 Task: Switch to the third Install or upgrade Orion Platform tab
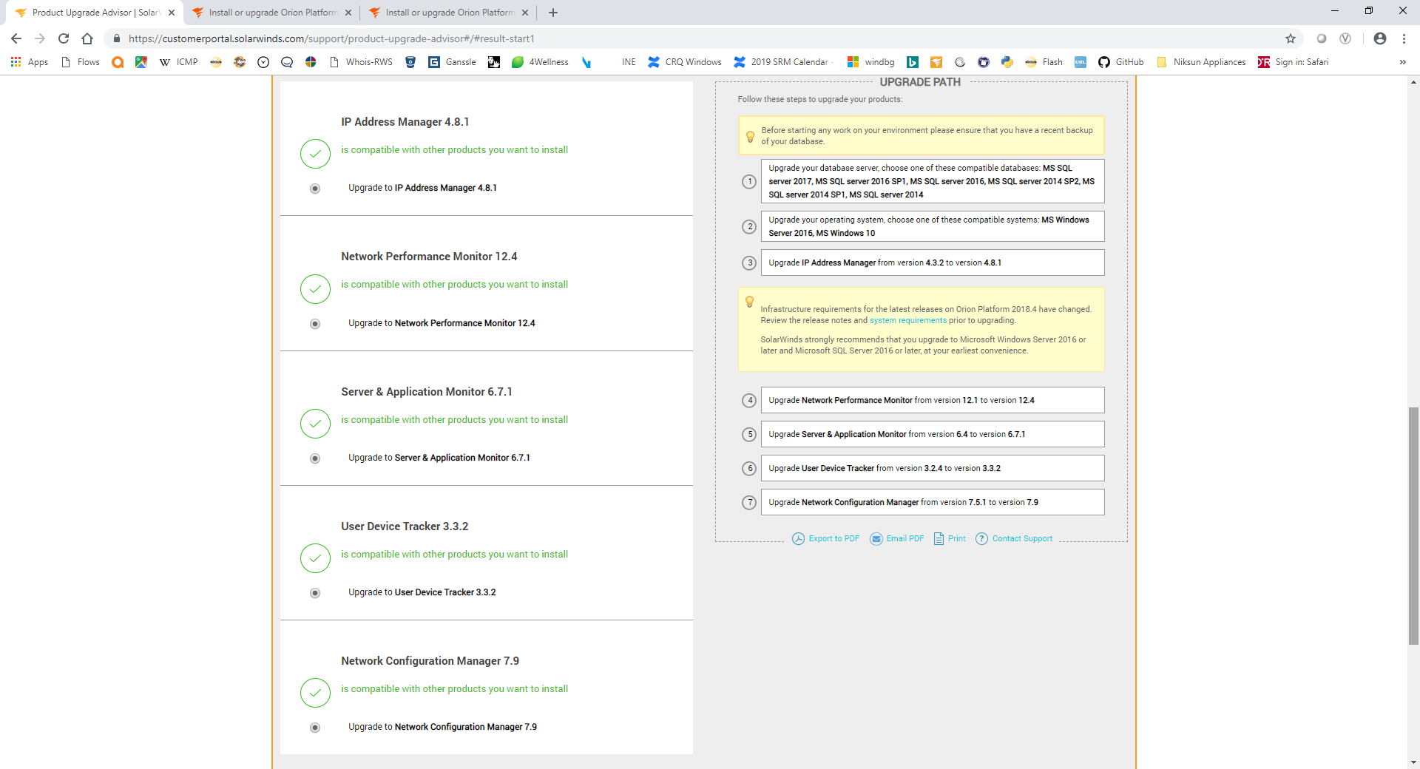click(x=448, y=13)
